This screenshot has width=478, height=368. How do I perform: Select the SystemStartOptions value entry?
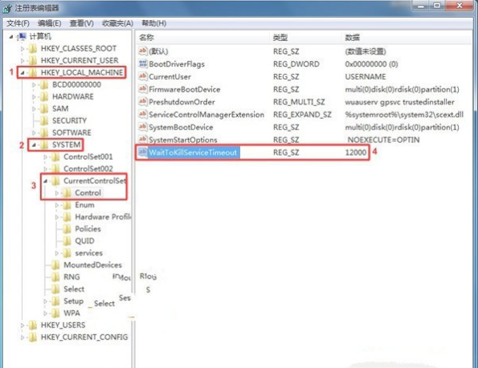point(183,140)
